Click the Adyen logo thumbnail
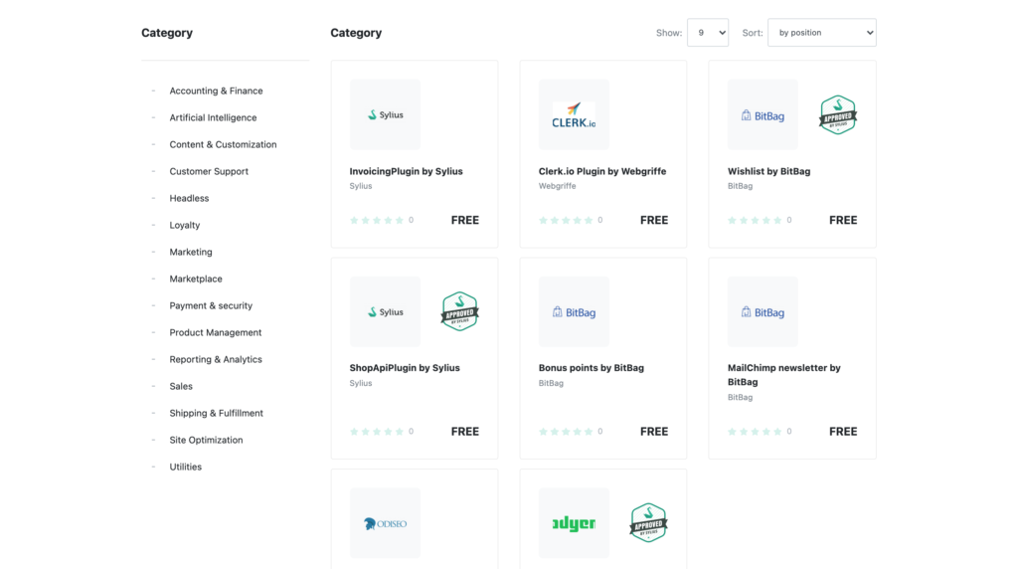This screenshot has width=1018, height=569. coord(574,523)
